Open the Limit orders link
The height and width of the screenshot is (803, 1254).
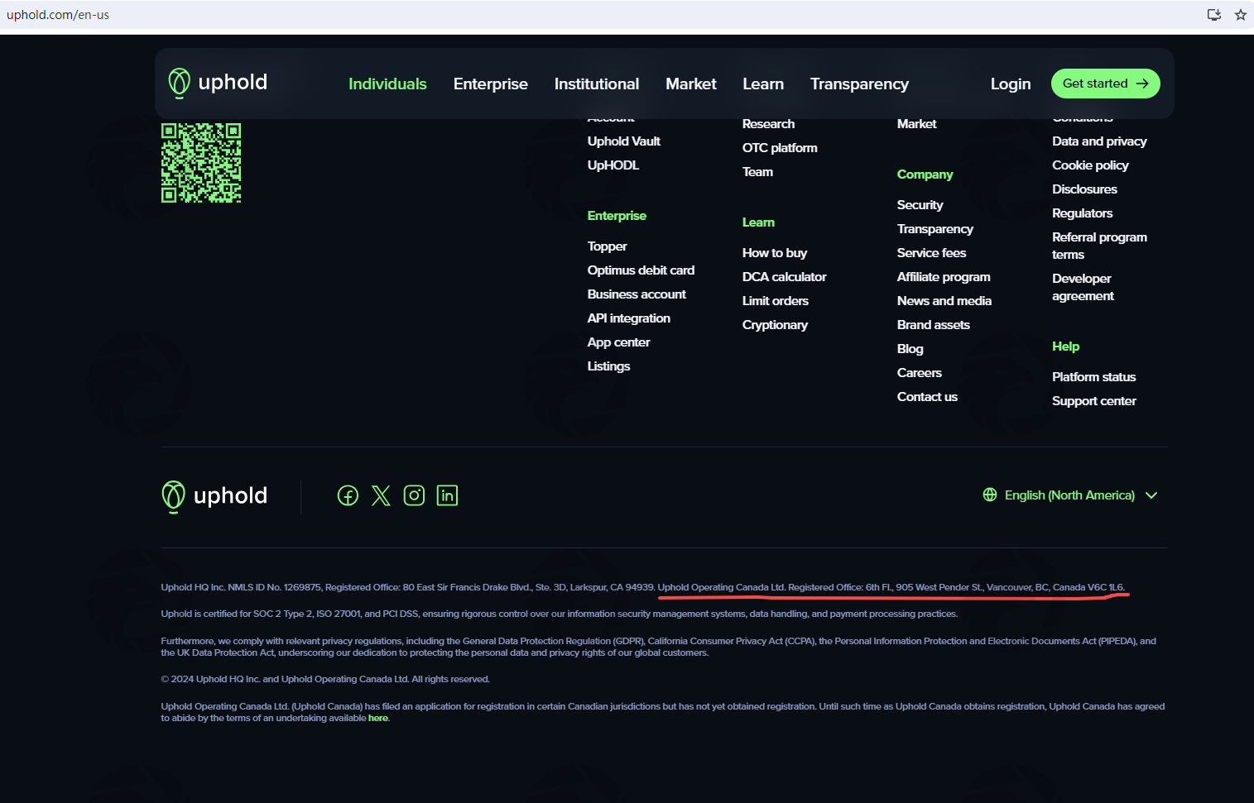pos(776,301)
